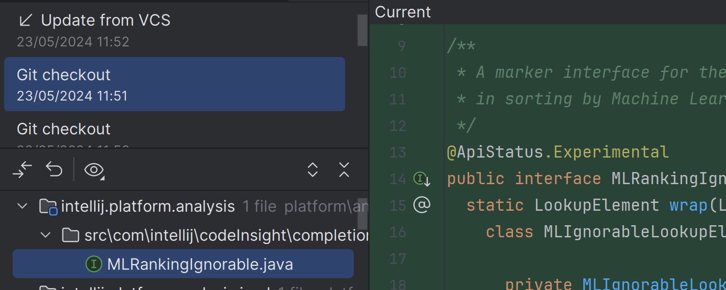Collapse the src\com\intellij\codeInsight folder node
The image size is (726, 290).
(45, 235)
